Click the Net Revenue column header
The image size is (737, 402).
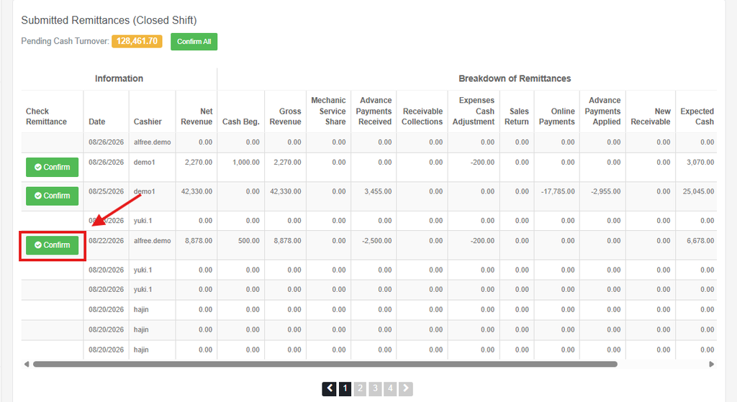coord(196,117)
